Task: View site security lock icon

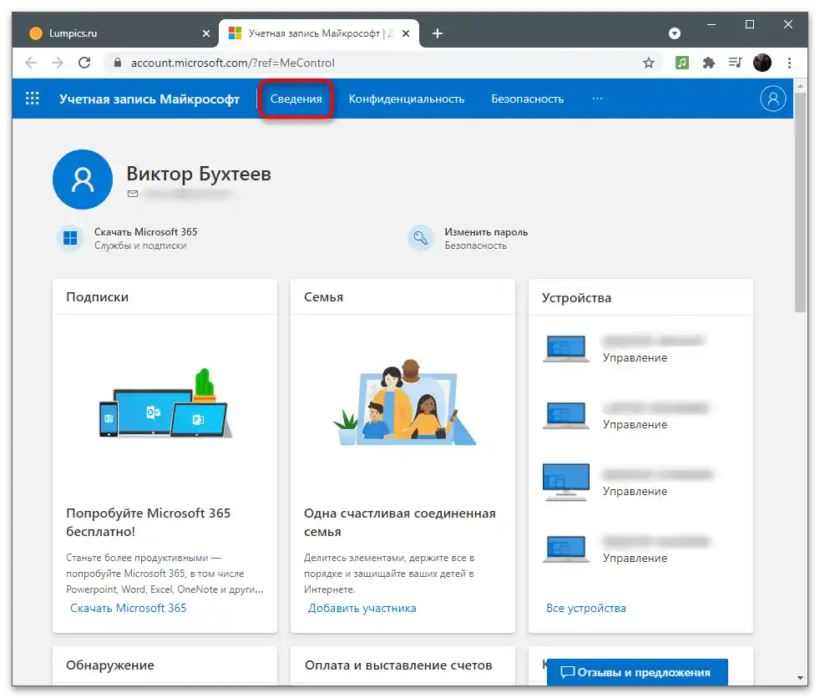Action: point(118,63)
